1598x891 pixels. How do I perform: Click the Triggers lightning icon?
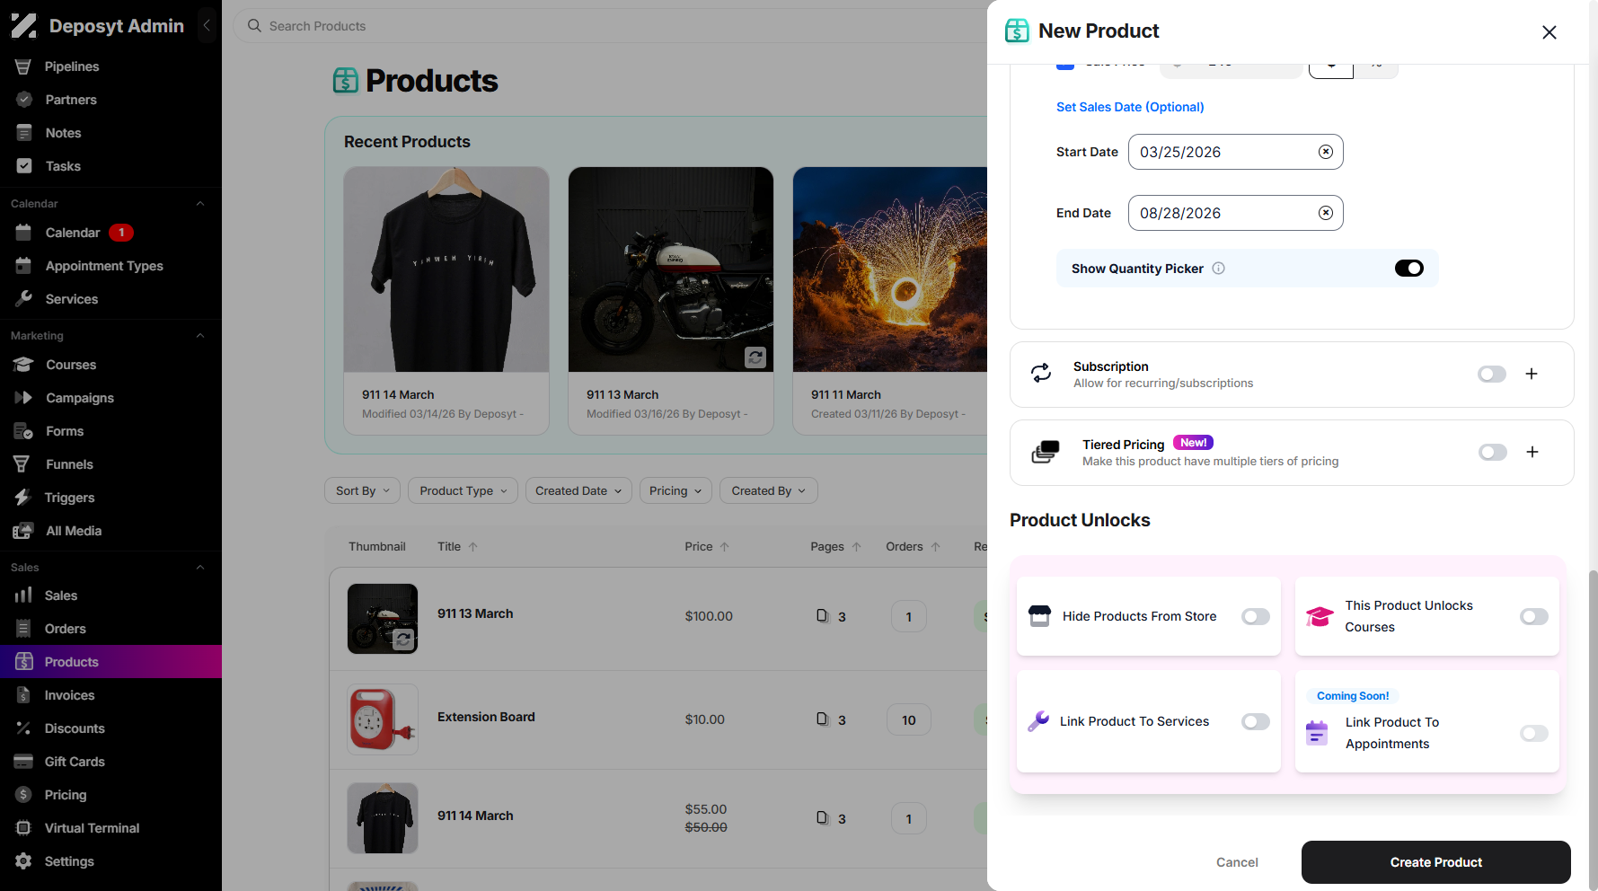click(x=23, y=498)
